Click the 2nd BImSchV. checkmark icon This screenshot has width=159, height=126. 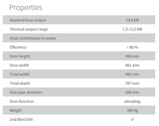[132, 119]
